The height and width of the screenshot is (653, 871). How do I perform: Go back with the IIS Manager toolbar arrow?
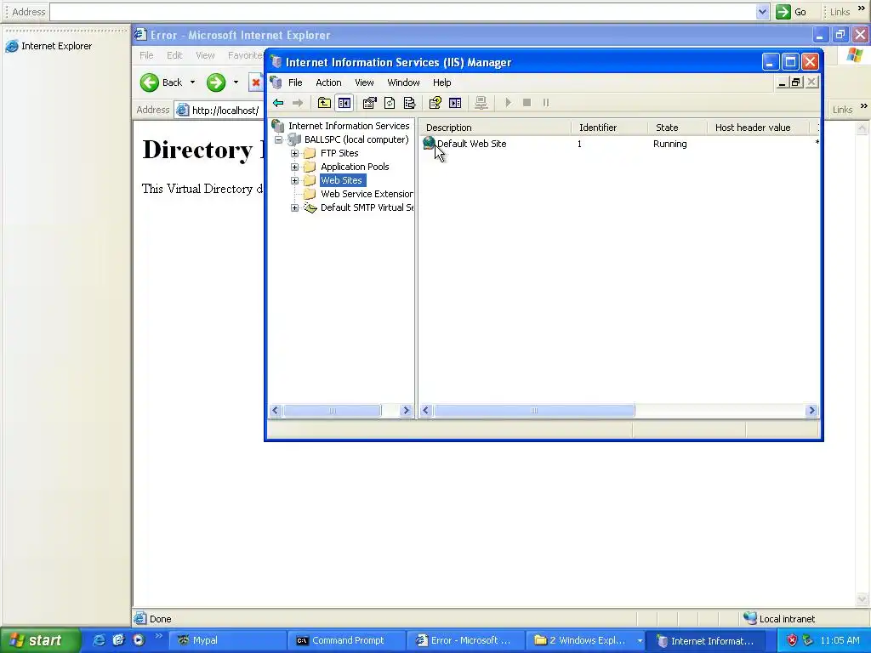pos(278,103)
